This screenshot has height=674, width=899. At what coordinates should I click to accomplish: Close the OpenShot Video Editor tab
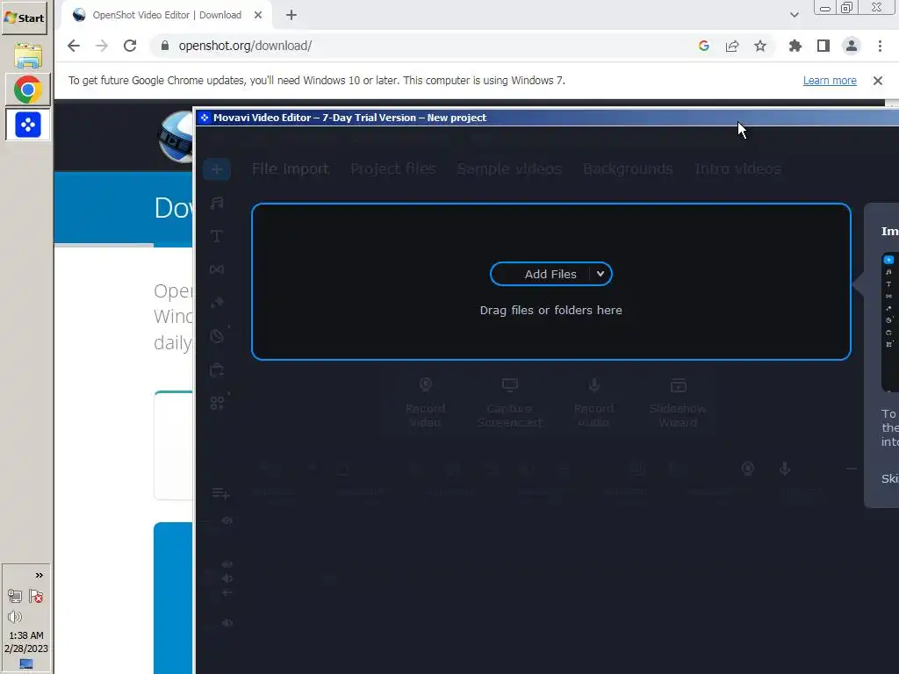tap(258, 15)
